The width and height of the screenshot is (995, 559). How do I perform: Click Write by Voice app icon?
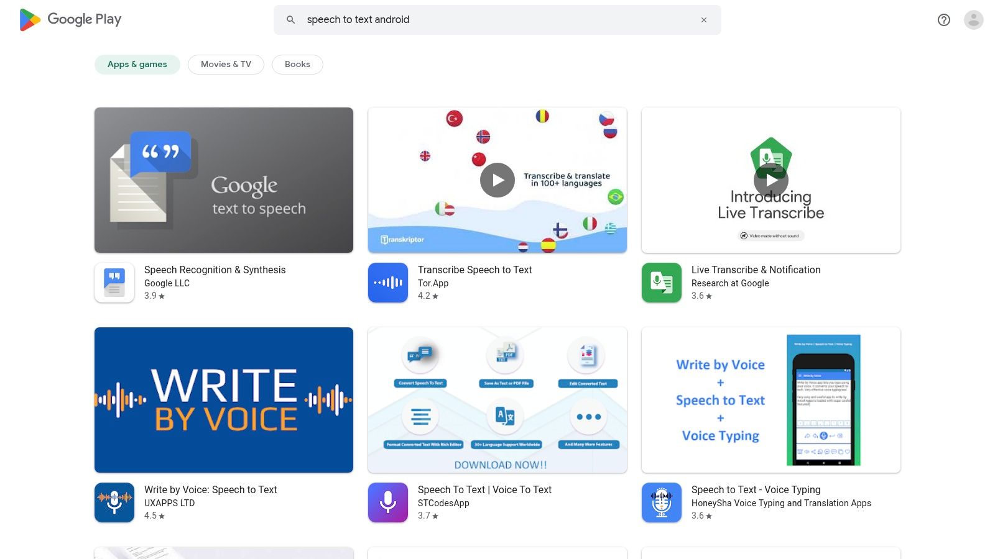click(114, 502)
